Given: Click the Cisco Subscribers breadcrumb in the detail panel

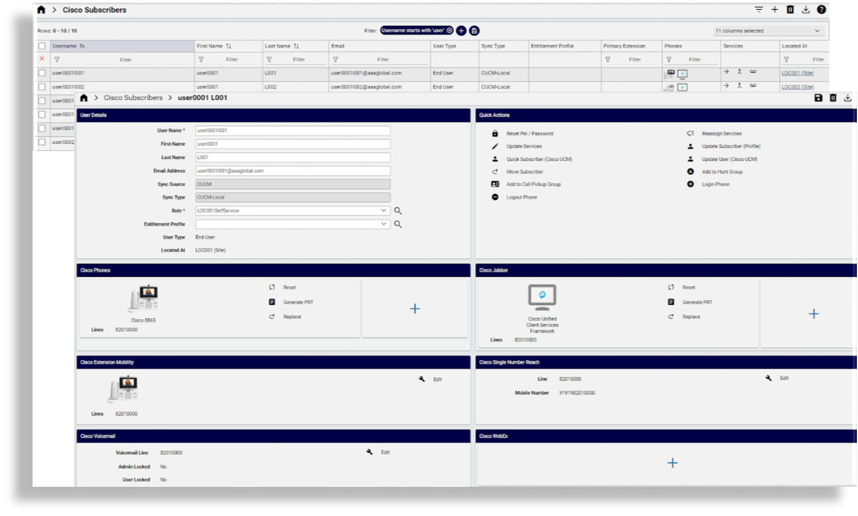Looking at the screenshot, I should click(x=133, y=98).
